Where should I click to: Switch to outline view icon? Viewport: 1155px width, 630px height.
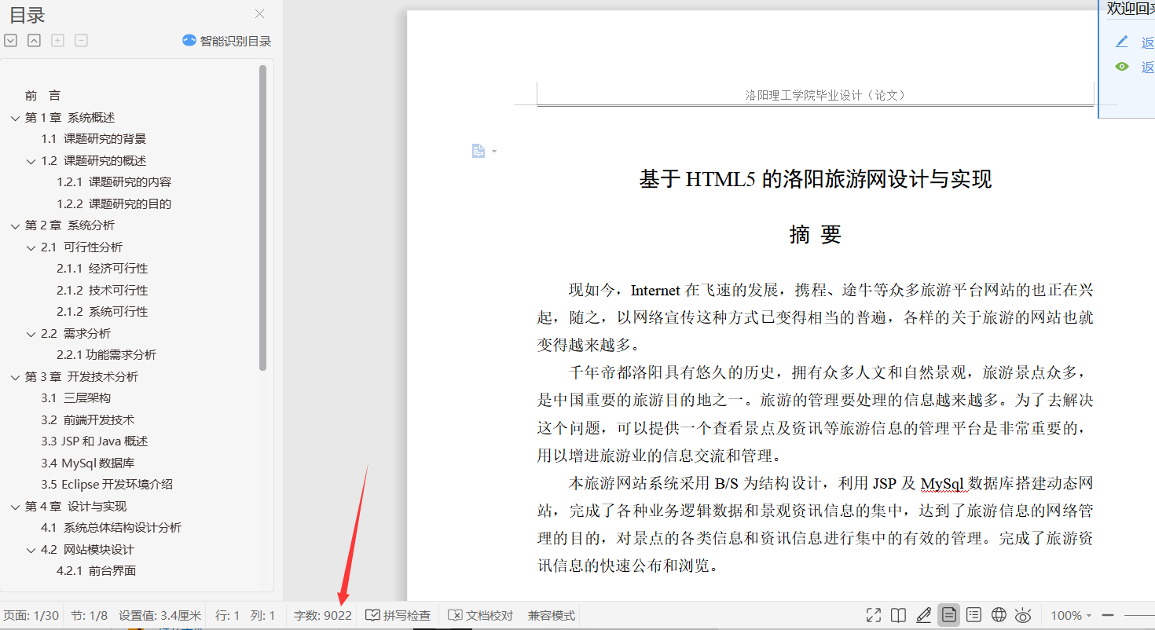pos(973,615)
